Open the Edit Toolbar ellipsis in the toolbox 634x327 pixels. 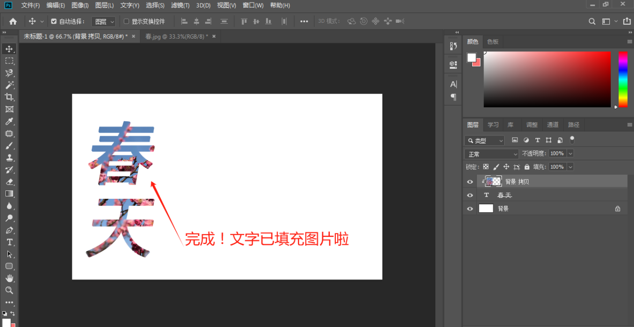pos(9,302)
